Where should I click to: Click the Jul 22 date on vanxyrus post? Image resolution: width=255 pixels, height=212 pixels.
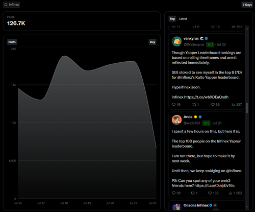221,44
